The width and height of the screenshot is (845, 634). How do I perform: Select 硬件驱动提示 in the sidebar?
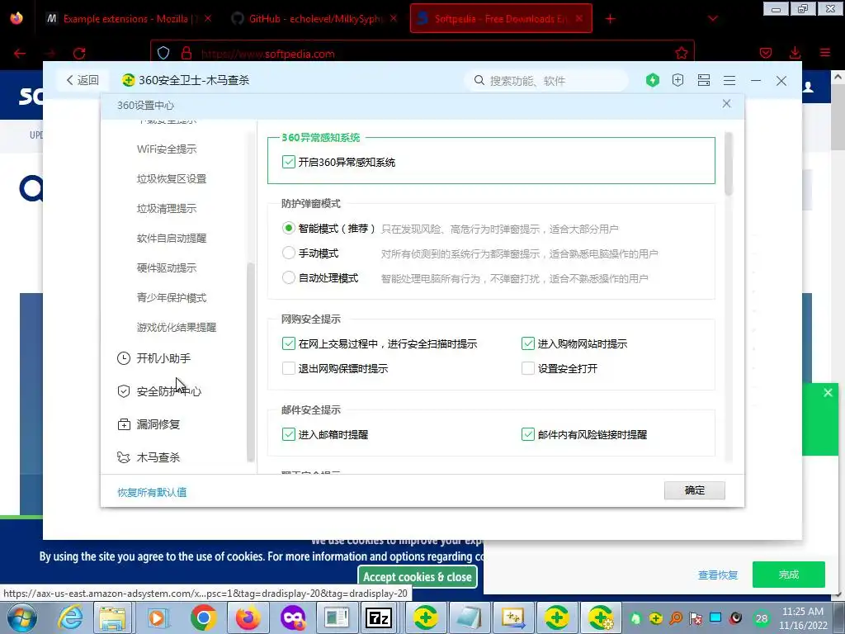pos(167,267)
